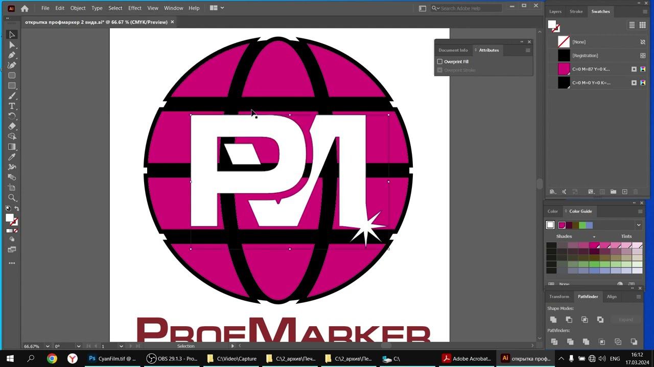The image size is (654, 367).
Task: Select the Curvature tool
Action: point(12,65)
